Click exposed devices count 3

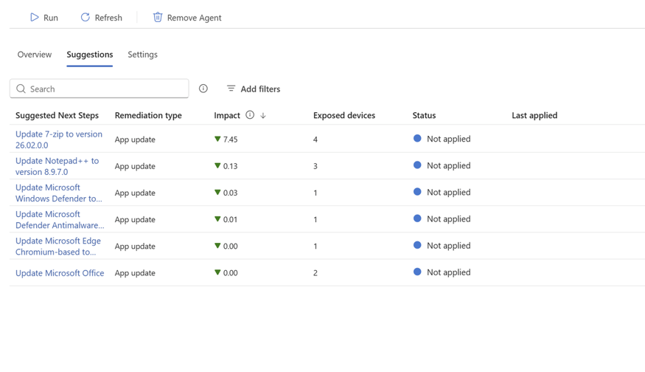315,166
